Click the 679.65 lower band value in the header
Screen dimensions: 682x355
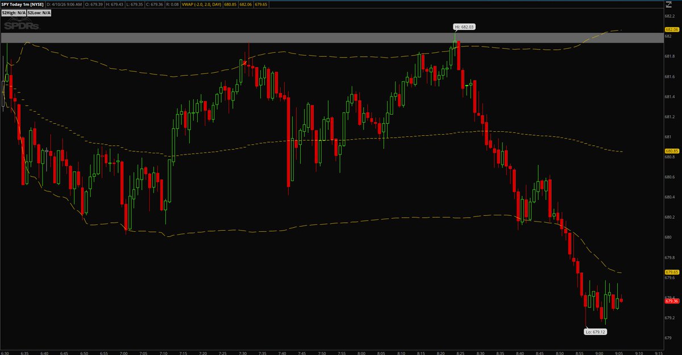(261, 5)
